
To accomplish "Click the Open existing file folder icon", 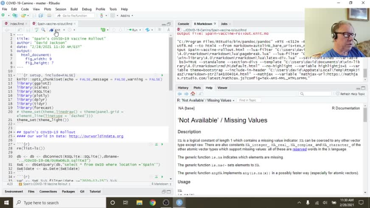I will 23,16.
